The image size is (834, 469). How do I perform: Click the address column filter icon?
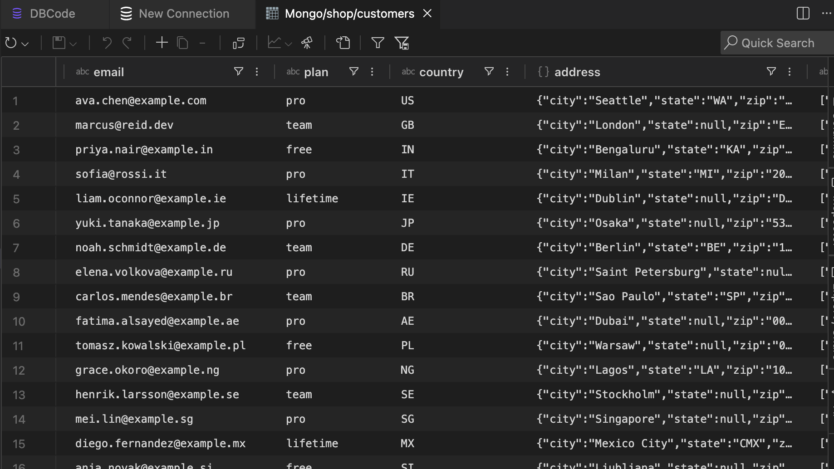pyautogui.click(x=771, y=72)
